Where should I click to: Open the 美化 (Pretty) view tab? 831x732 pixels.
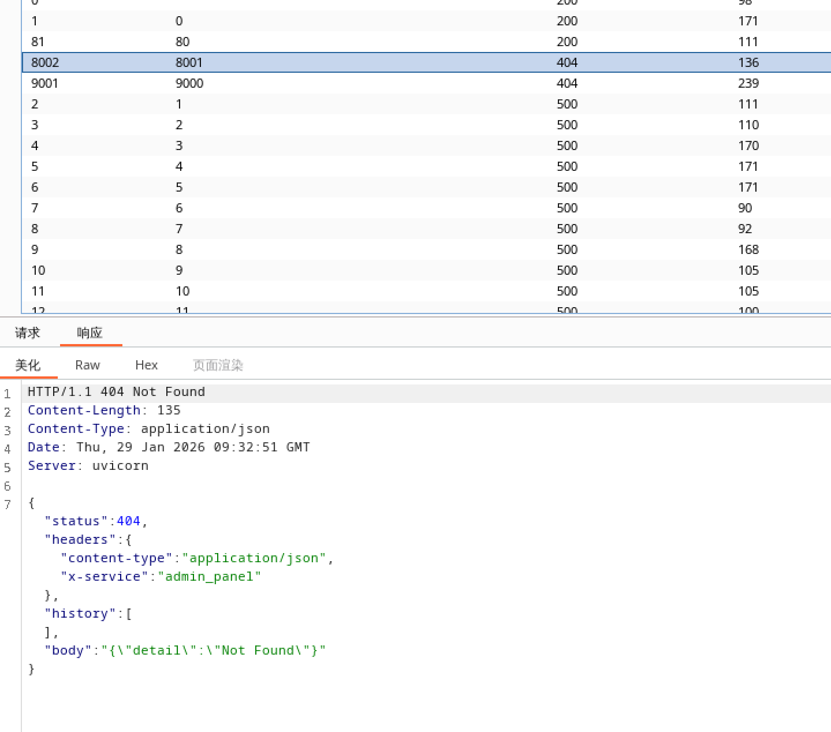click(x=28, y=365)
